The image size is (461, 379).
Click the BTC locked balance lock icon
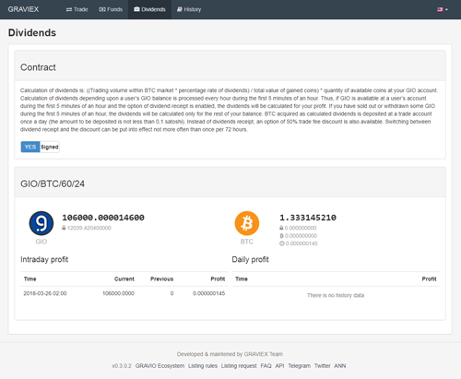281,228
